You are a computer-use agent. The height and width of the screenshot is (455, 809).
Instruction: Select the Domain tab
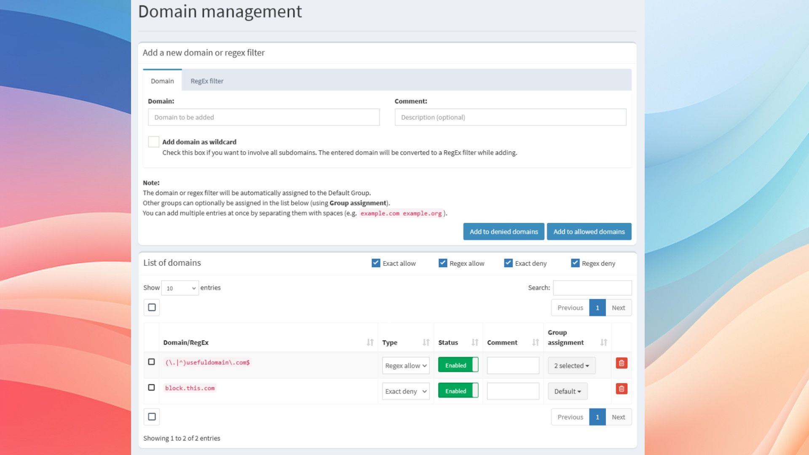(x=162, y=81)
